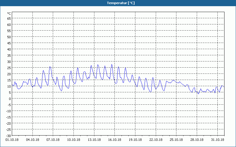
Task: Click the 10.10.18 date label
Action: pos(73,140)
